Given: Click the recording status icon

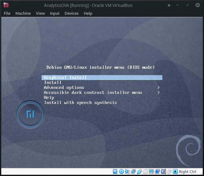Looking at the screenshot, I should tap(157, 172).
